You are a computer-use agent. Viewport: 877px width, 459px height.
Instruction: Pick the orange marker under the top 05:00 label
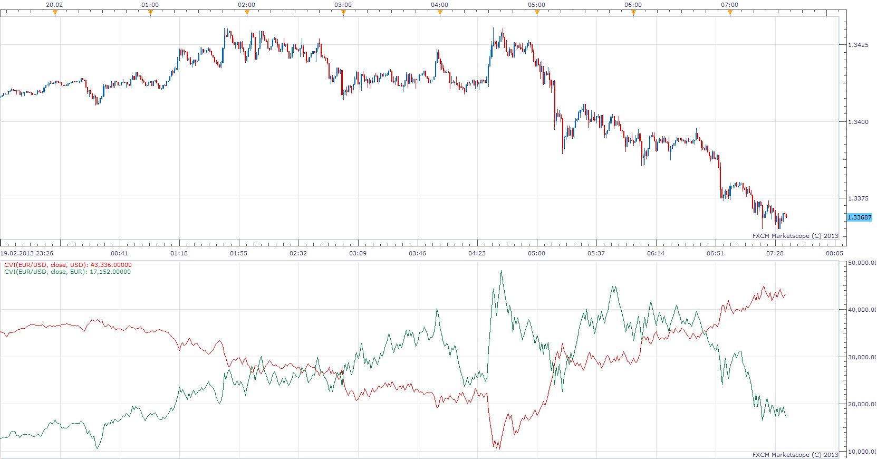pos(537,13)
